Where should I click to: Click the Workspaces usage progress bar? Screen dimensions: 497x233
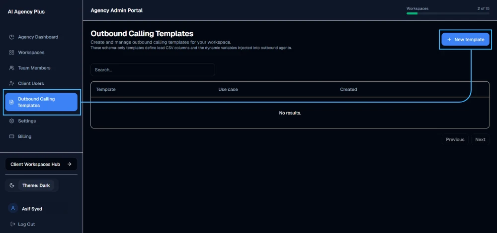click(448, 13)
